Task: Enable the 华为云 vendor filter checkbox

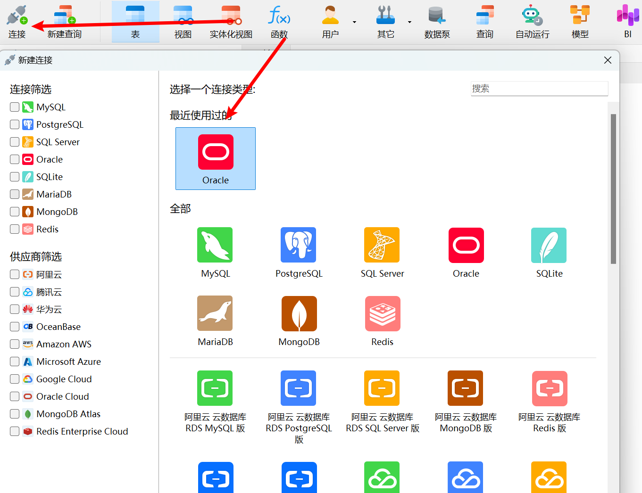Action: tap(15, 309)
